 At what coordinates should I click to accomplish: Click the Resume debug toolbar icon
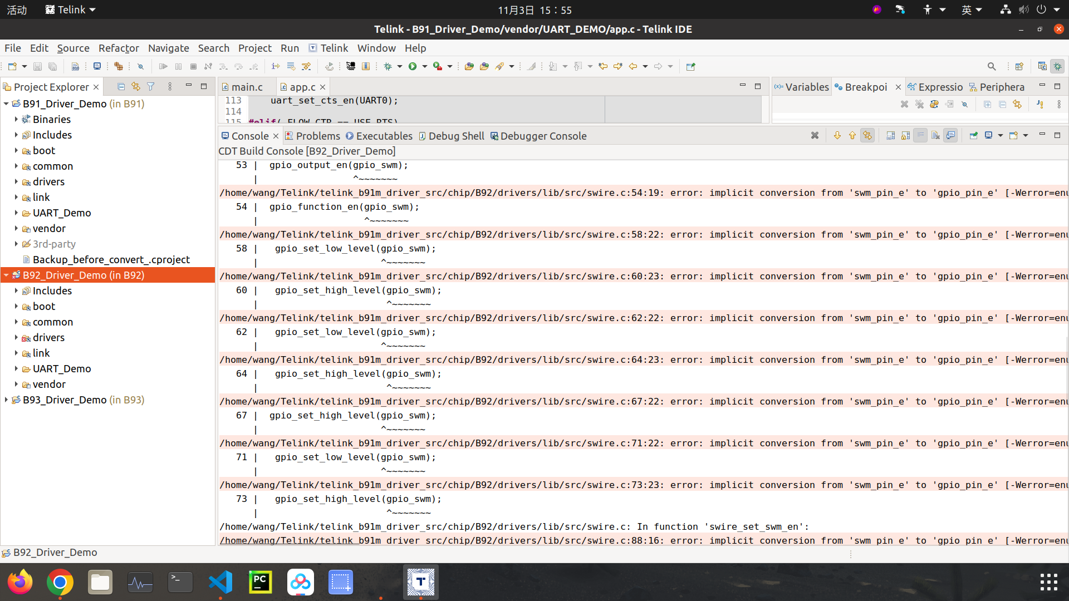point(163,66)
